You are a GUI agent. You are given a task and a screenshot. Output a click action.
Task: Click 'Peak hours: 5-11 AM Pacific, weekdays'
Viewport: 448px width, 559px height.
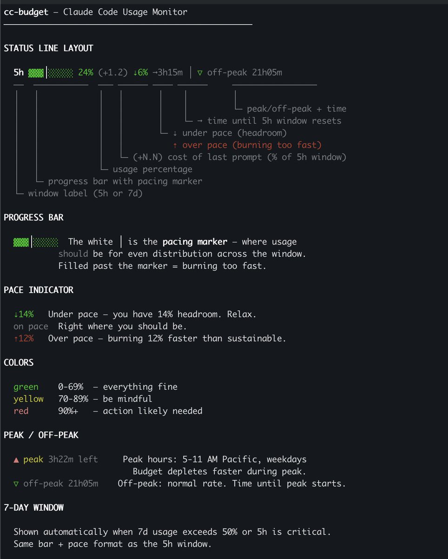point(214,459)
